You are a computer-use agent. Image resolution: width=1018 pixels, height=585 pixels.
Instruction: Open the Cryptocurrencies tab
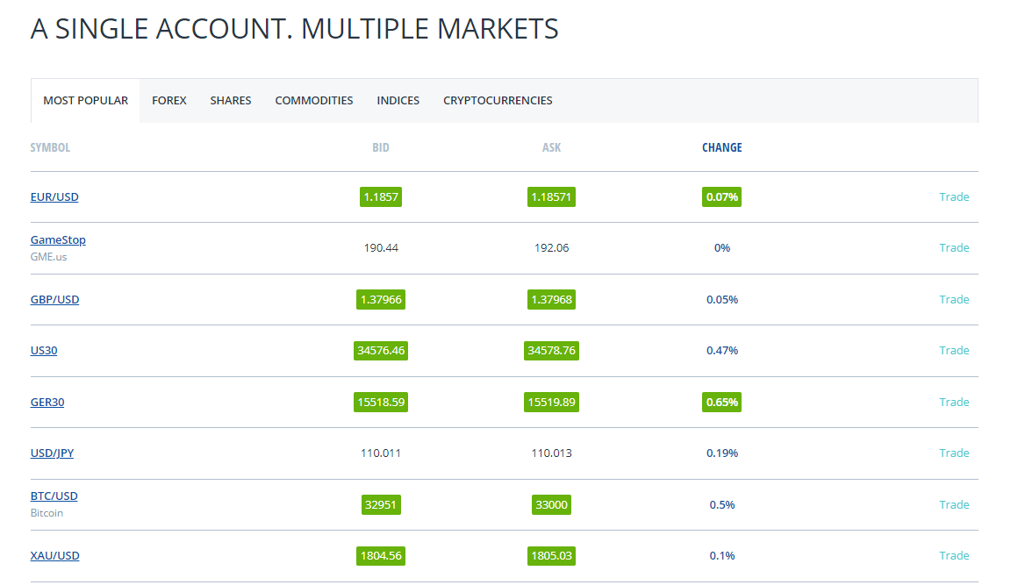498,101
